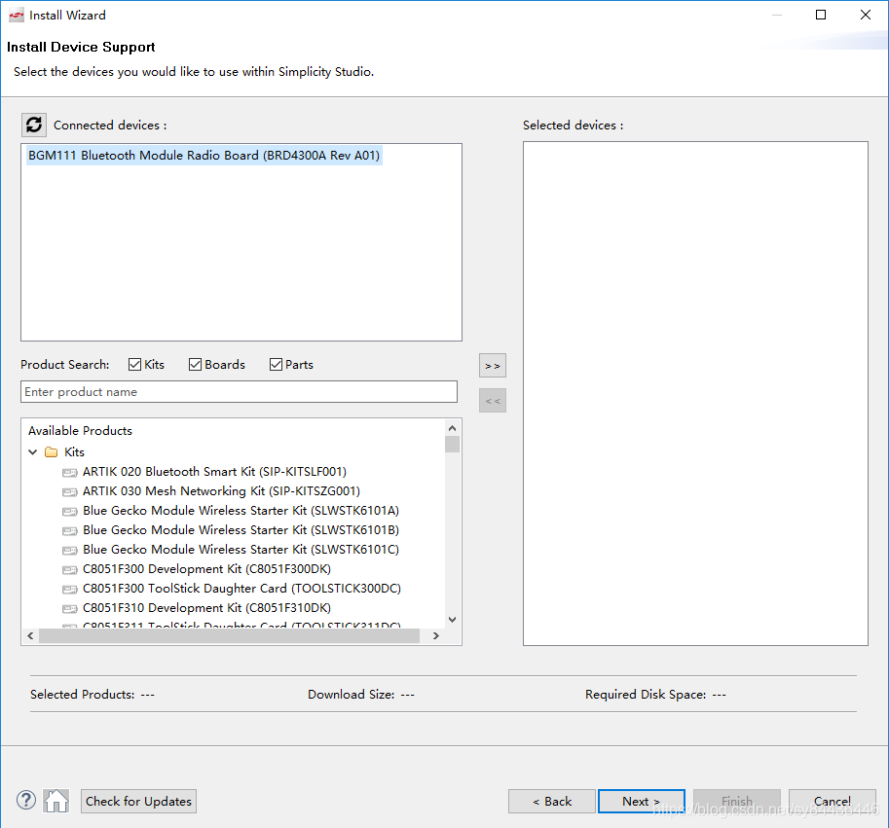Click the horizontal scroll-right arrow

coord(435,636)
